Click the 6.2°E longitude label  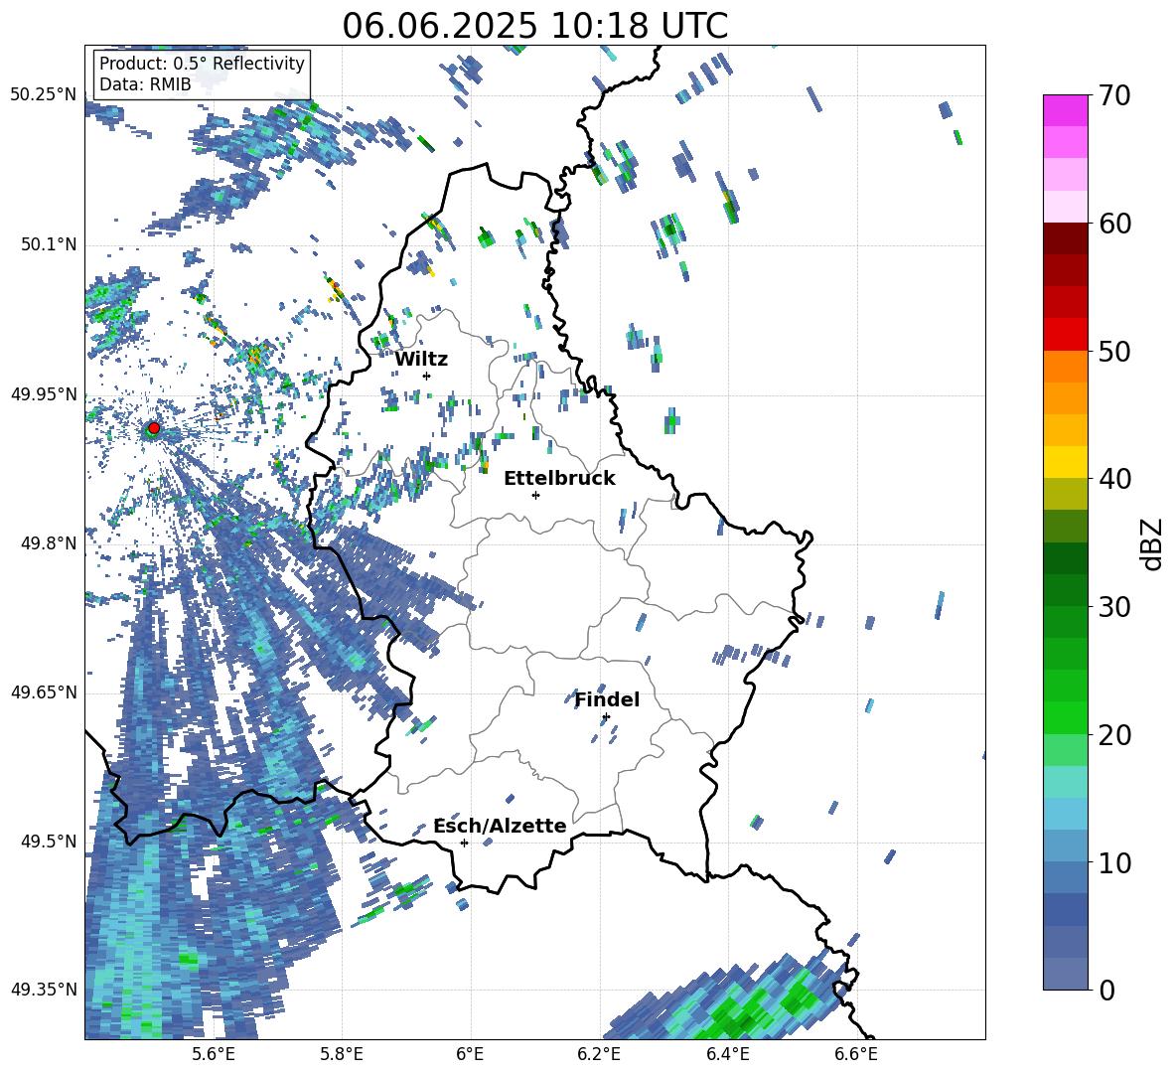click(599, 1055)
